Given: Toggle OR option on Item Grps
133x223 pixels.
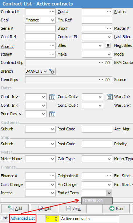Looking at the screenshot, I should (108, 80).
